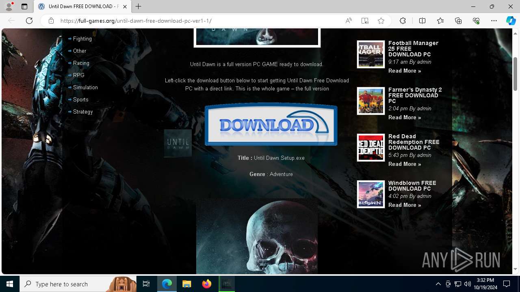Open network status tray icon
The width and height of the screenshot is (520, 292).
[x=458, y=284]
